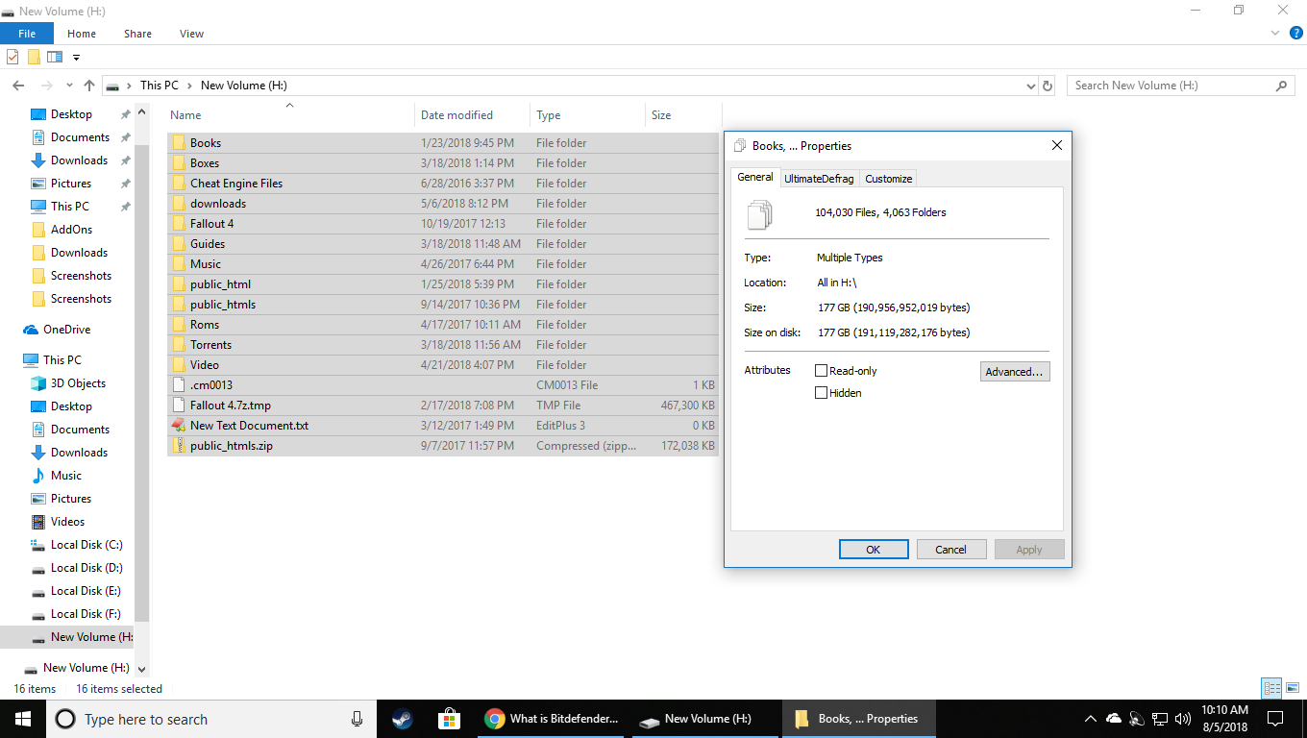The height and width of the screenshot is (738, 1307).
Task: Click the Videos icon in navigation pane
Action: 38,522
